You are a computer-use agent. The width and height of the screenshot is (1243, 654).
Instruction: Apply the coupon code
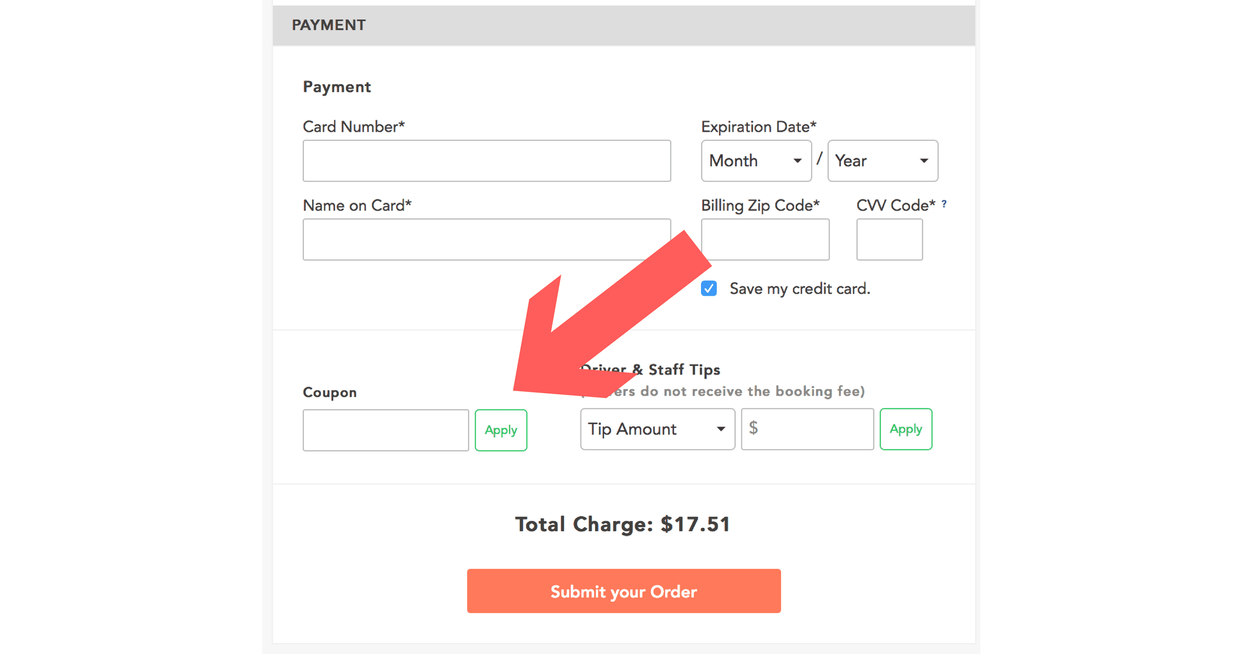(x=501, y=430)
